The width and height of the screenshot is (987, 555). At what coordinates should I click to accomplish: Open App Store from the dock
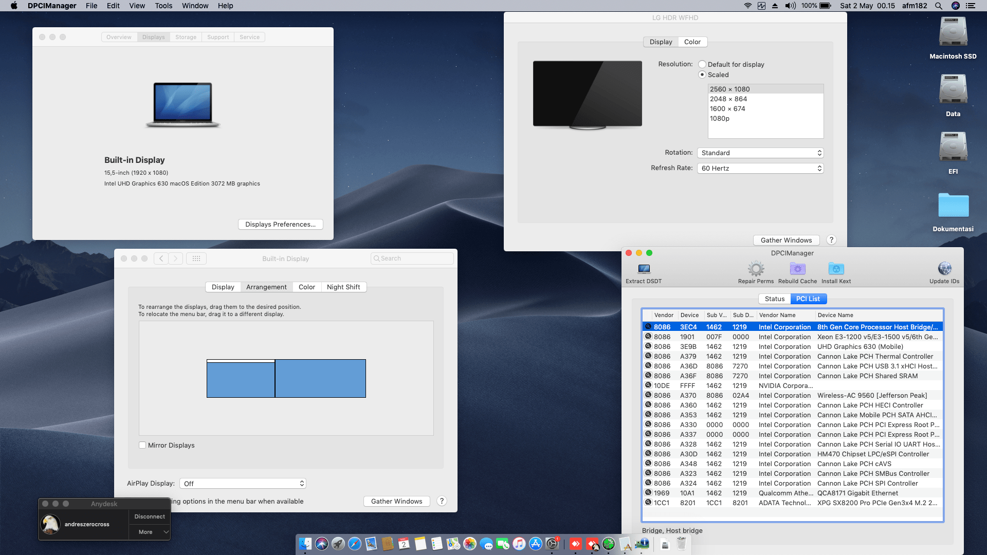(x=536, y=544)
